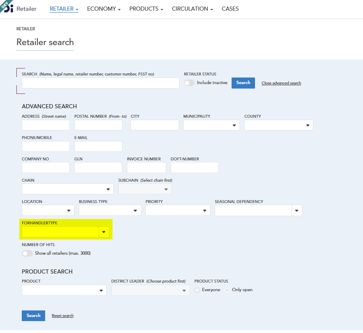363x333 pixels.
Task: Open the MUNICIPALITY dropdown
Action: (211, 125)
